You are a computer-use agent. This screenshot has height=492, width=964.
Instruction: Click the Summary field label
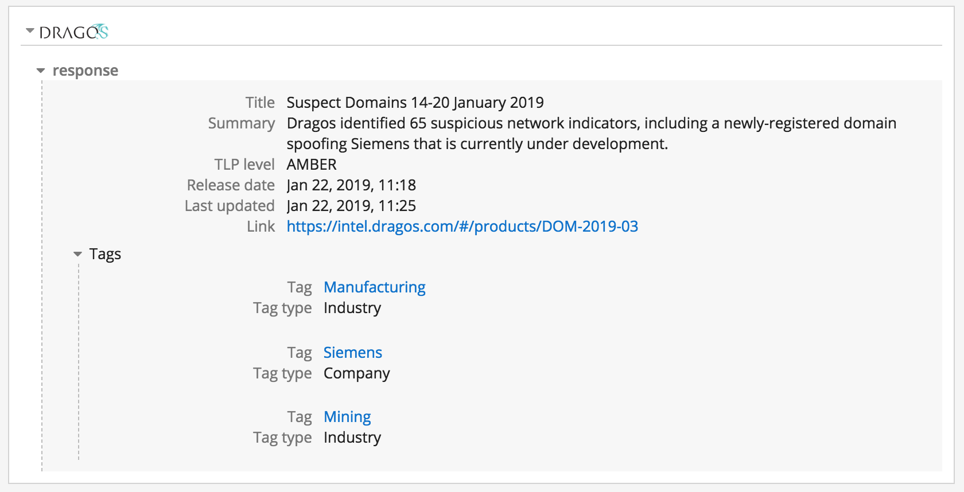(241, 123)
